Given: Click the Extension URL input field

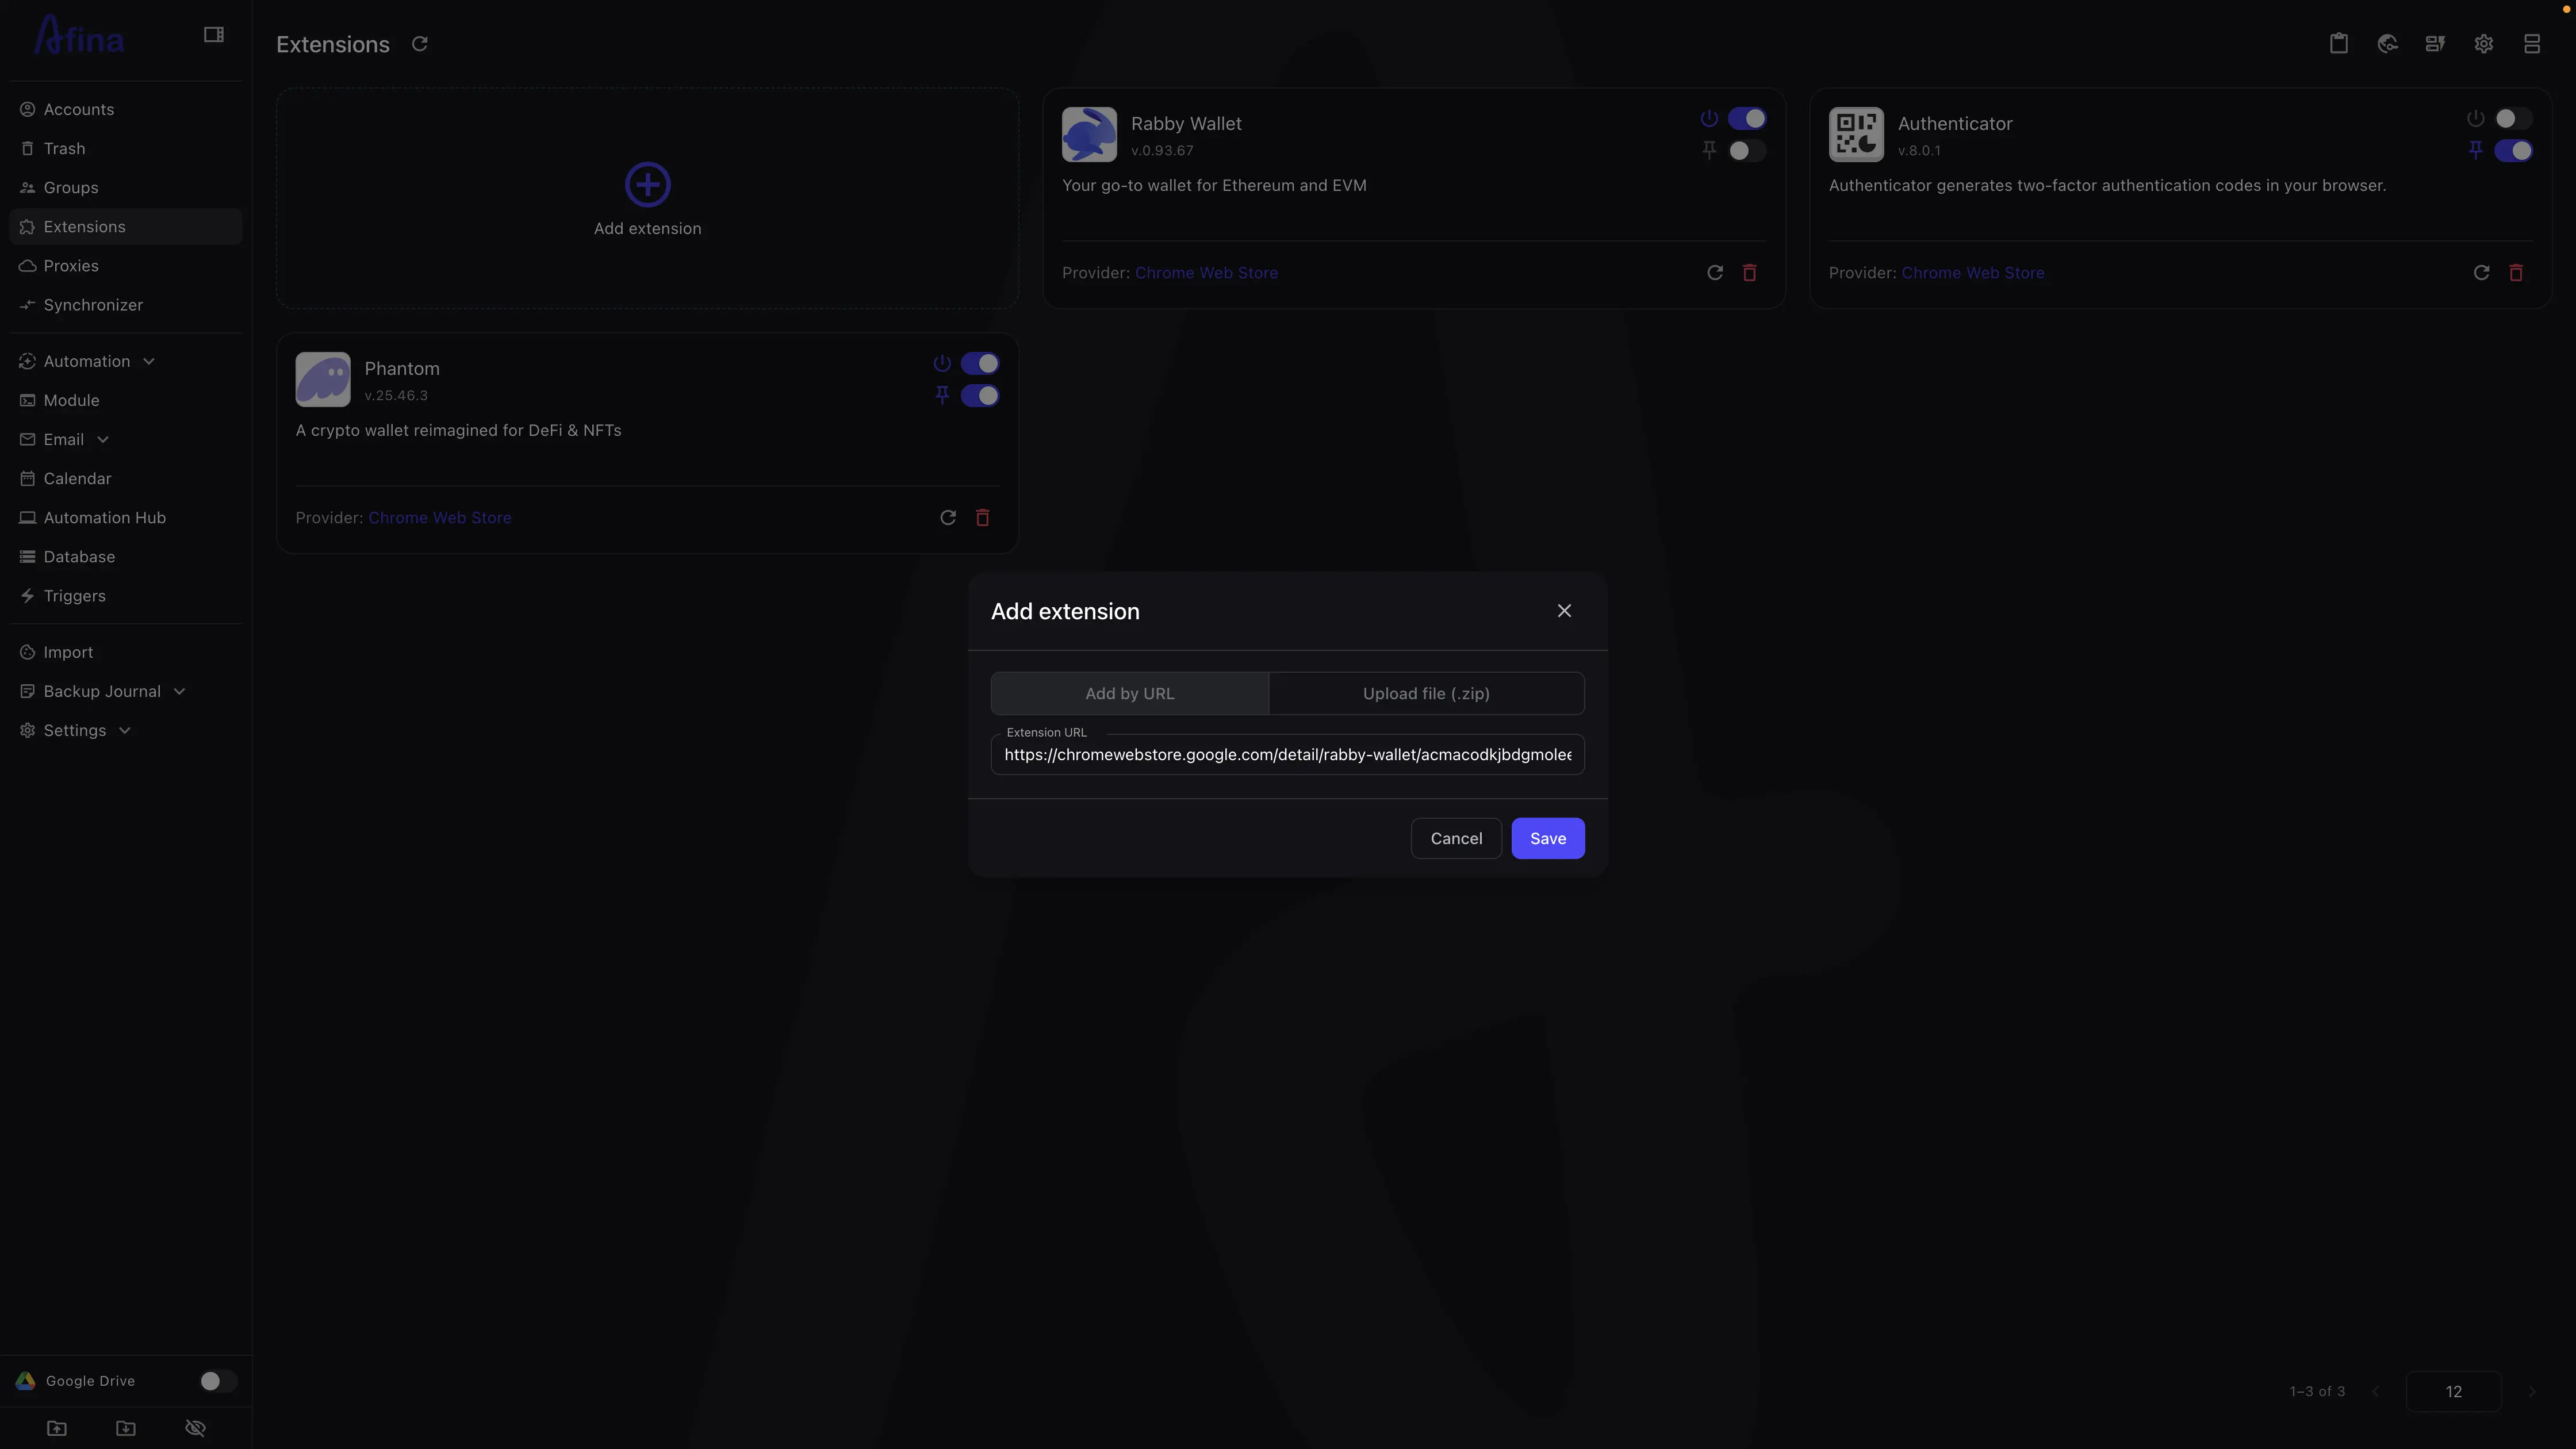Looking at the screenshot, I should (x=1287, y=755).
